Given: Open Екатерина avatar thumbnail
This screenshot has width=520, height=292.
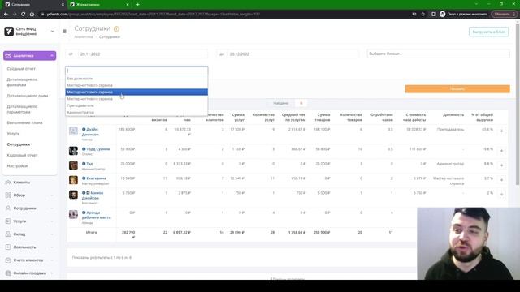Looking at the screenshot, I should (73, 180).
